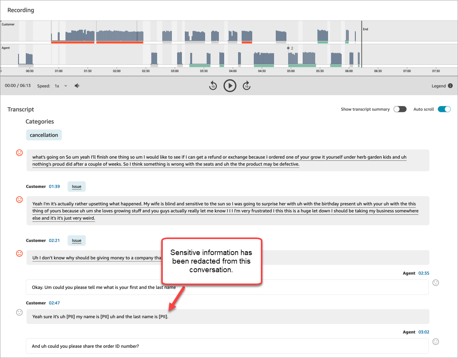Expand speed options via the chevron arrow
This screenshot has height=358, width=458.
pyautogui.click(x=65, y=86)
